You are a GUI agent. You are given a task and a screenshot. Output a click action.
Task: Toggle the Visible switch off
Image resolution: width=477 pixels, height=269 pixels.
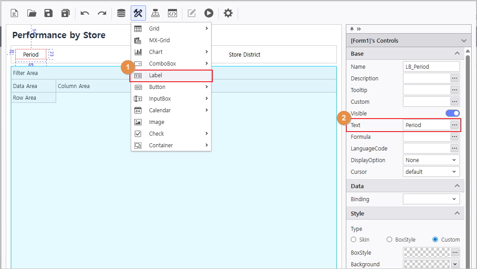[452, 114]
